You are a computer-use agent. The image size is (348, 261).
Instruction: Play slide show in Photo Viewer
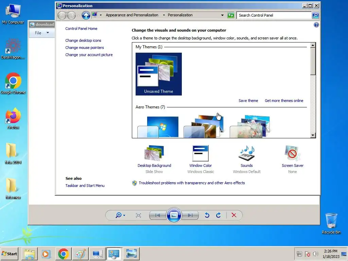174,215
